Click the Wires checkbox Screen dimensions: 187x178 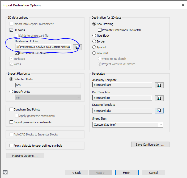(x=11, y=64)
